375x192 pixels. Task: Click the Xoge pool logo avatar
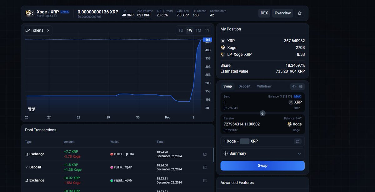[x=30, y=13]
